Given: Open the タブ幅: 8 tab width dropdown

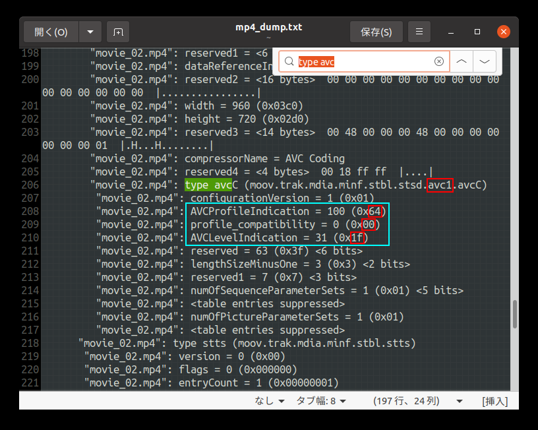Looking at the screenshot, I should click(321, 401).
